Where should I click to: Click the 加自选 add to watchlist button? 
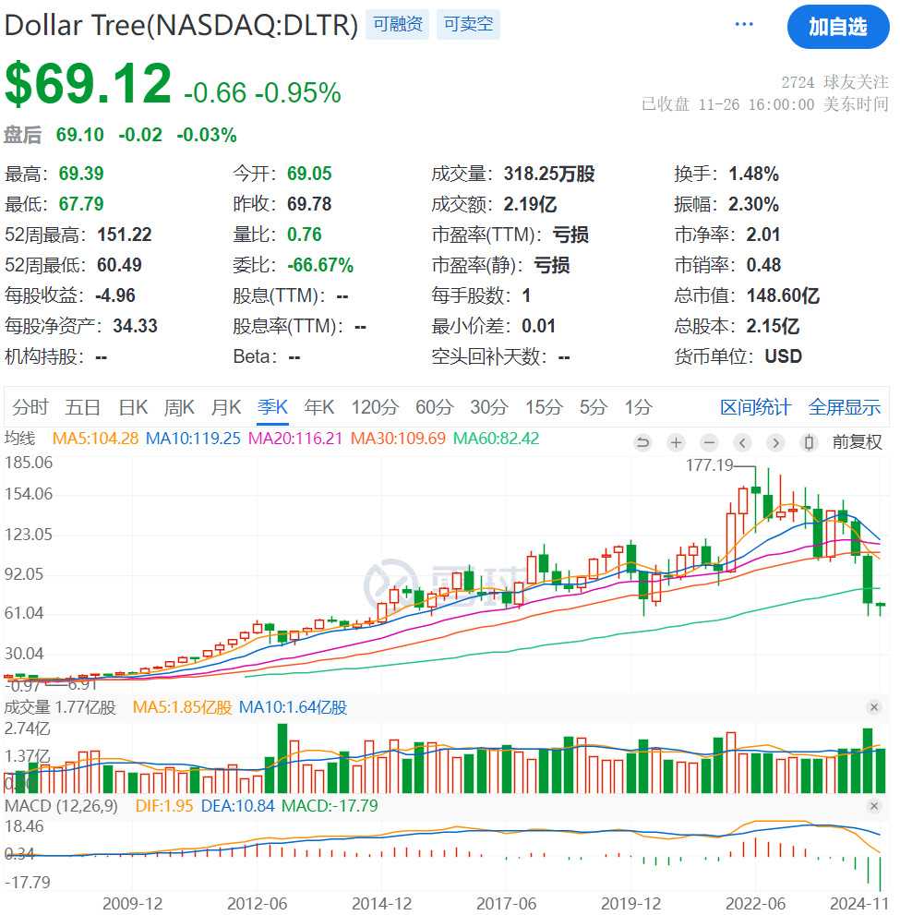(x=837, y=27)
